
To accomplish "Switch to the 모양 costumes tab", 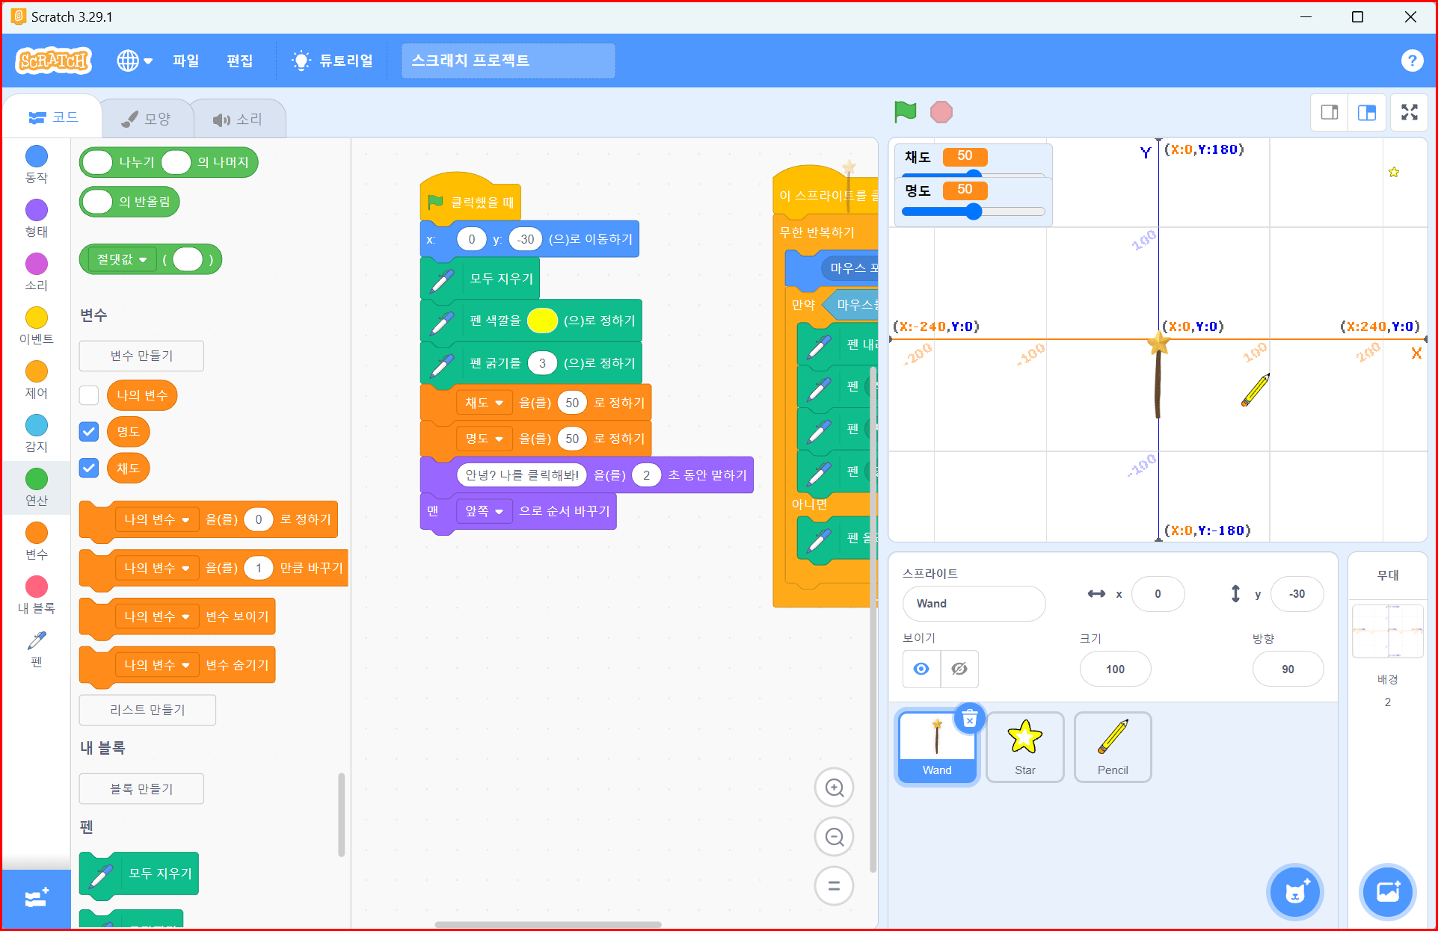I will point(147,119).
